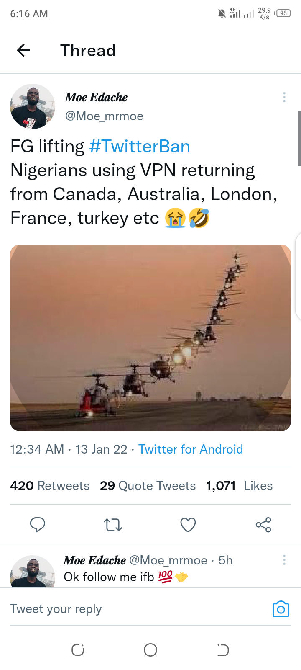Open the helicopters image attachment
Viewport: 301px width, 670px height.
150,338
